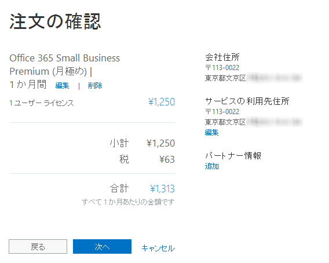Click the company postal code 〒113-0022

click(222, 68)
